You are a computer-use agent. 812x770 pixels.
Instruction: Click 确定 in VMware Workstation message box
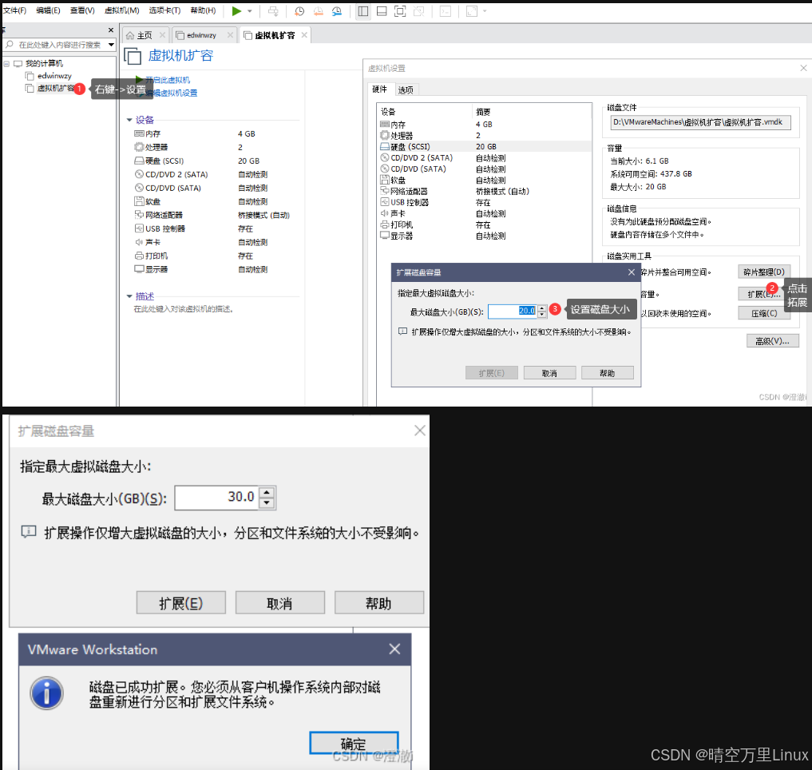point(354,744)
